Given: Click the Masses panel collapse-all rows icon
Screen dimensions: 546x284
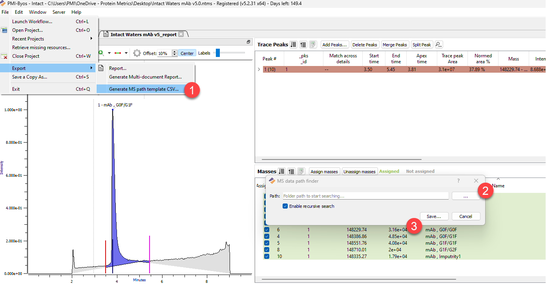Looking at the screenshot, I should tap(291, 171).
